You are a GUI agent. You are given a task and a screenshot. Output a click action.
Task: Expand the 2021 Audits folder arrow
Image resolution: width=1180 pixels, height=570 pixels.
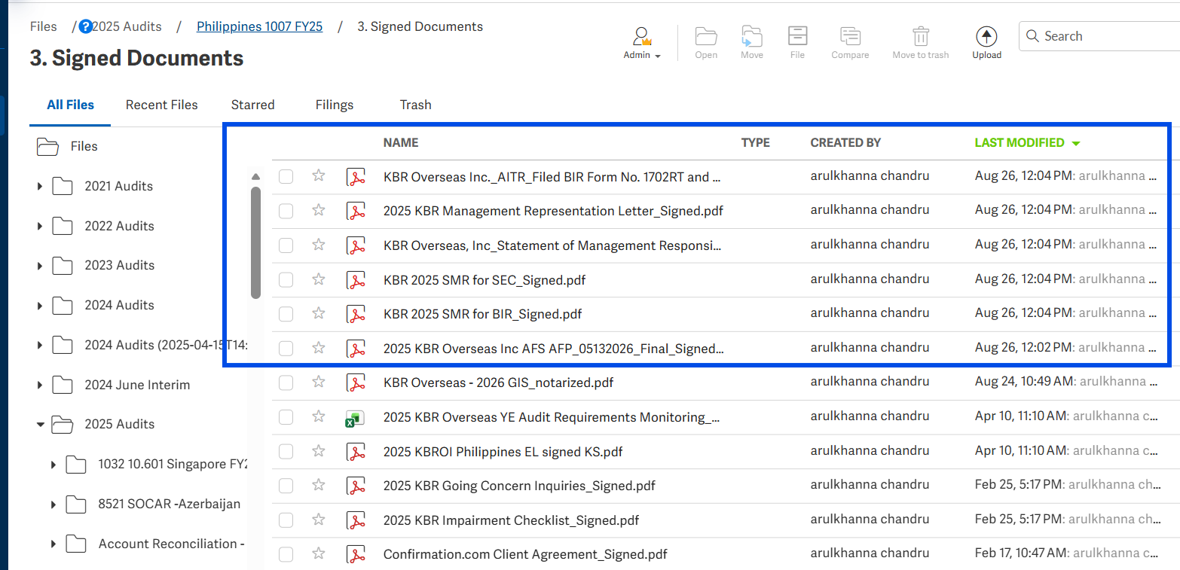click(x=40, y=186)
